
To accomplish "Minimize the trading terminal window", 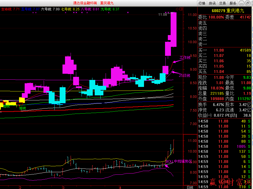I will click(241, 3).
